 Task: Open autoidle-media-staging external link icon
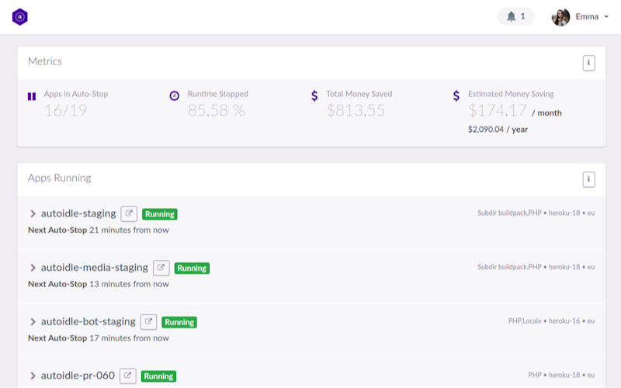click(161, 268)
